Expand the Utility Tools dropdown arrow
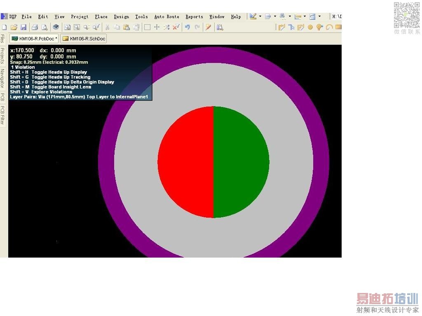The width and height of the screenshot is (422, 316). point(260,16)
